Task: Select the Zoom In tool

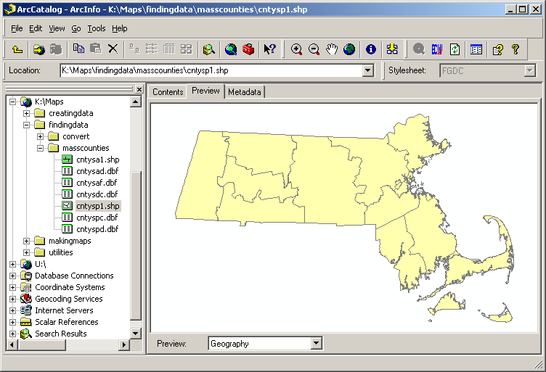Action: 296,49
